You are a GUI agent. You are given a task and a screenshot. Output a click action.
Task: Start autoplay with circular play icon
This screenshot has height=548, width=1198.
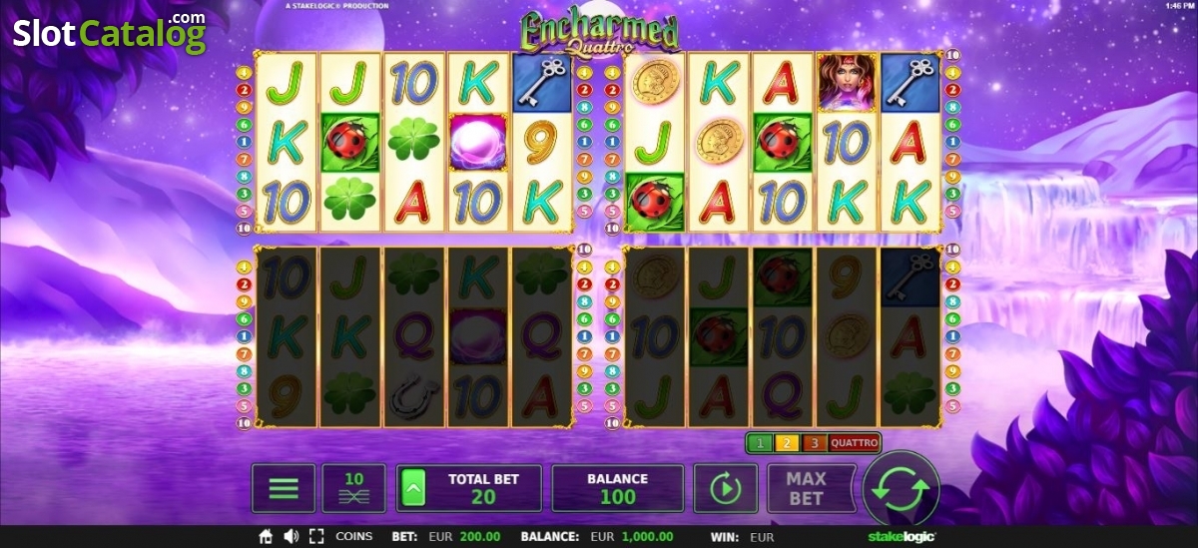click(725, 489)
